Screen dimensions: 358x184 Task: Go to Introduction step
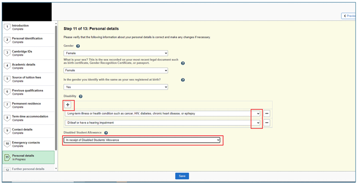[29, 27]
